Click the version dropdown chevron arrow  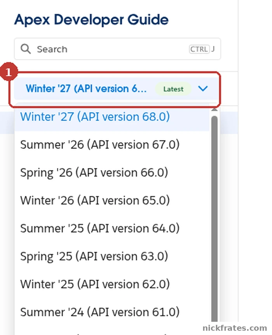pyautogui.click(x=203, y=88)
